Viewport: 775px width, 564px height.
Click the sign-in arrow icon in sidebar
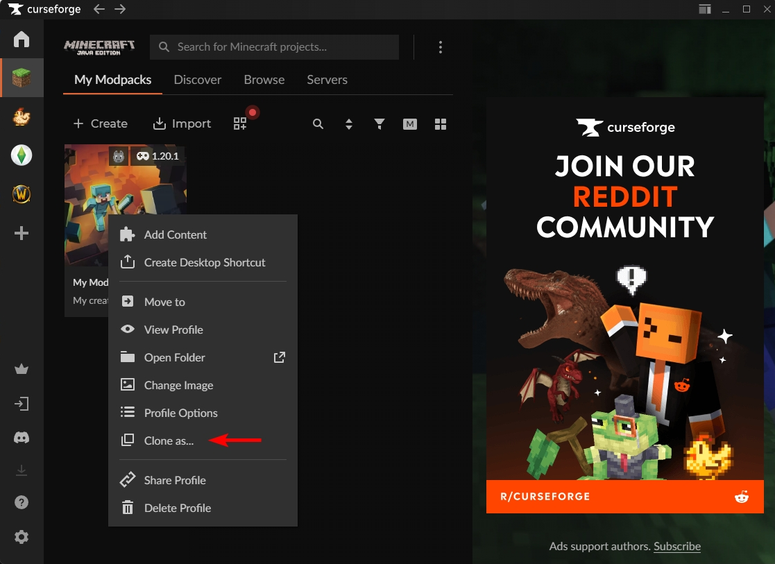22,404
